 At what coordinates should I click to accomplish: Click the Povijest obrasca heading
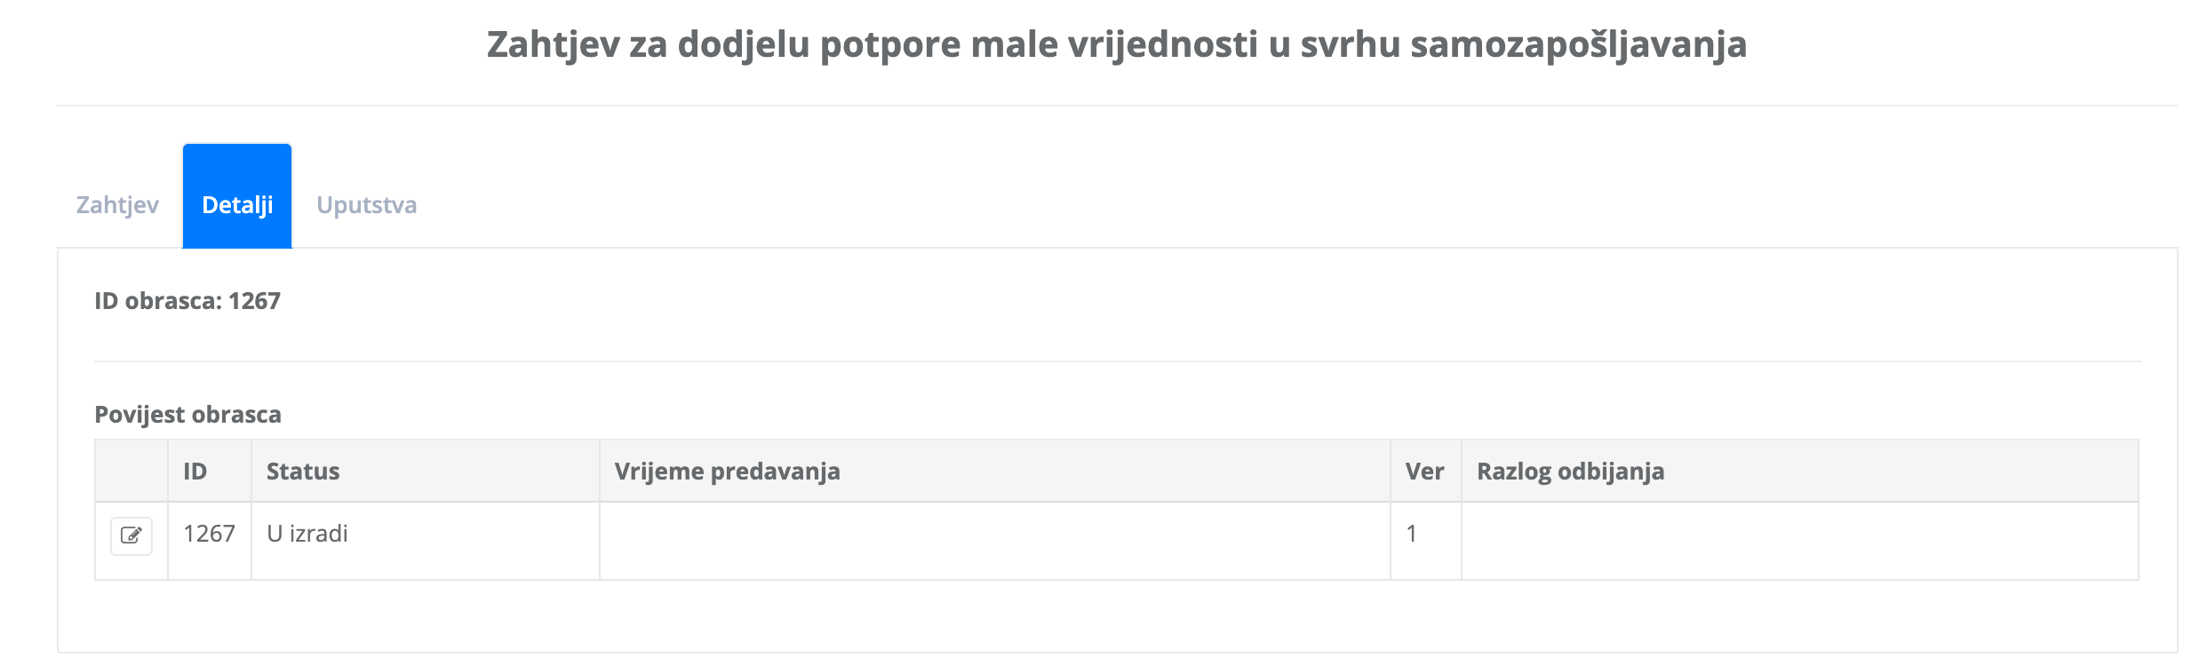187,415
